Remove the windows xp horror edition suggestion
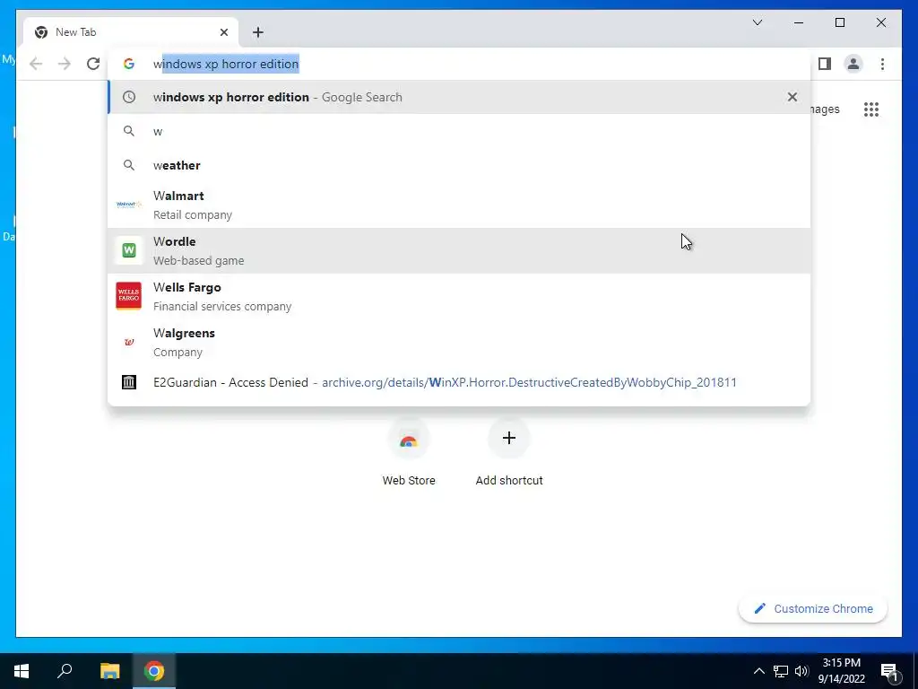Image resolution: width=918 pixels, height=689 pixels. coord(792,97)
